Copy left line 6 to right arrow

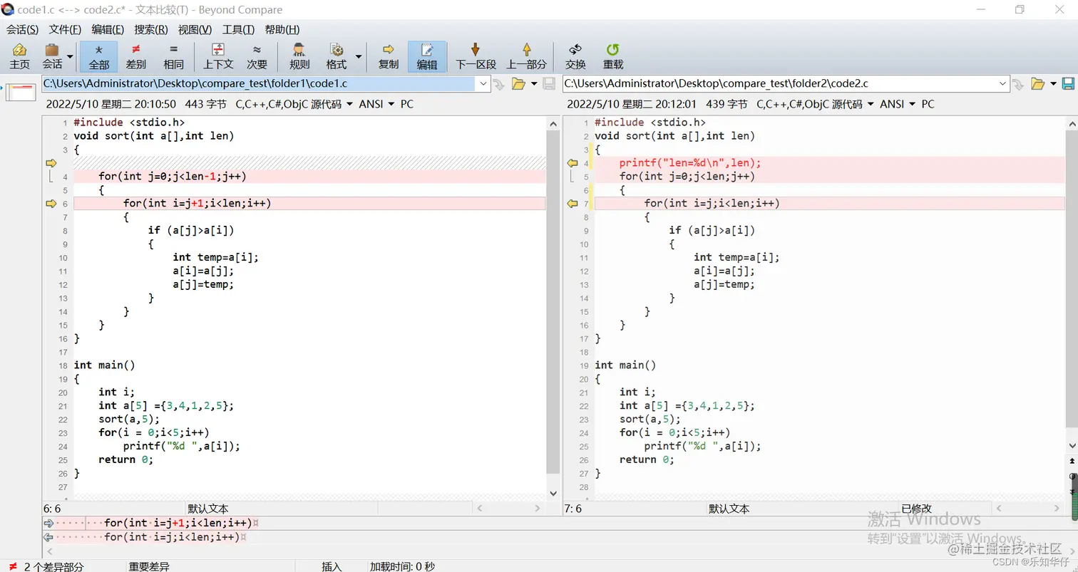click(50, 204)
